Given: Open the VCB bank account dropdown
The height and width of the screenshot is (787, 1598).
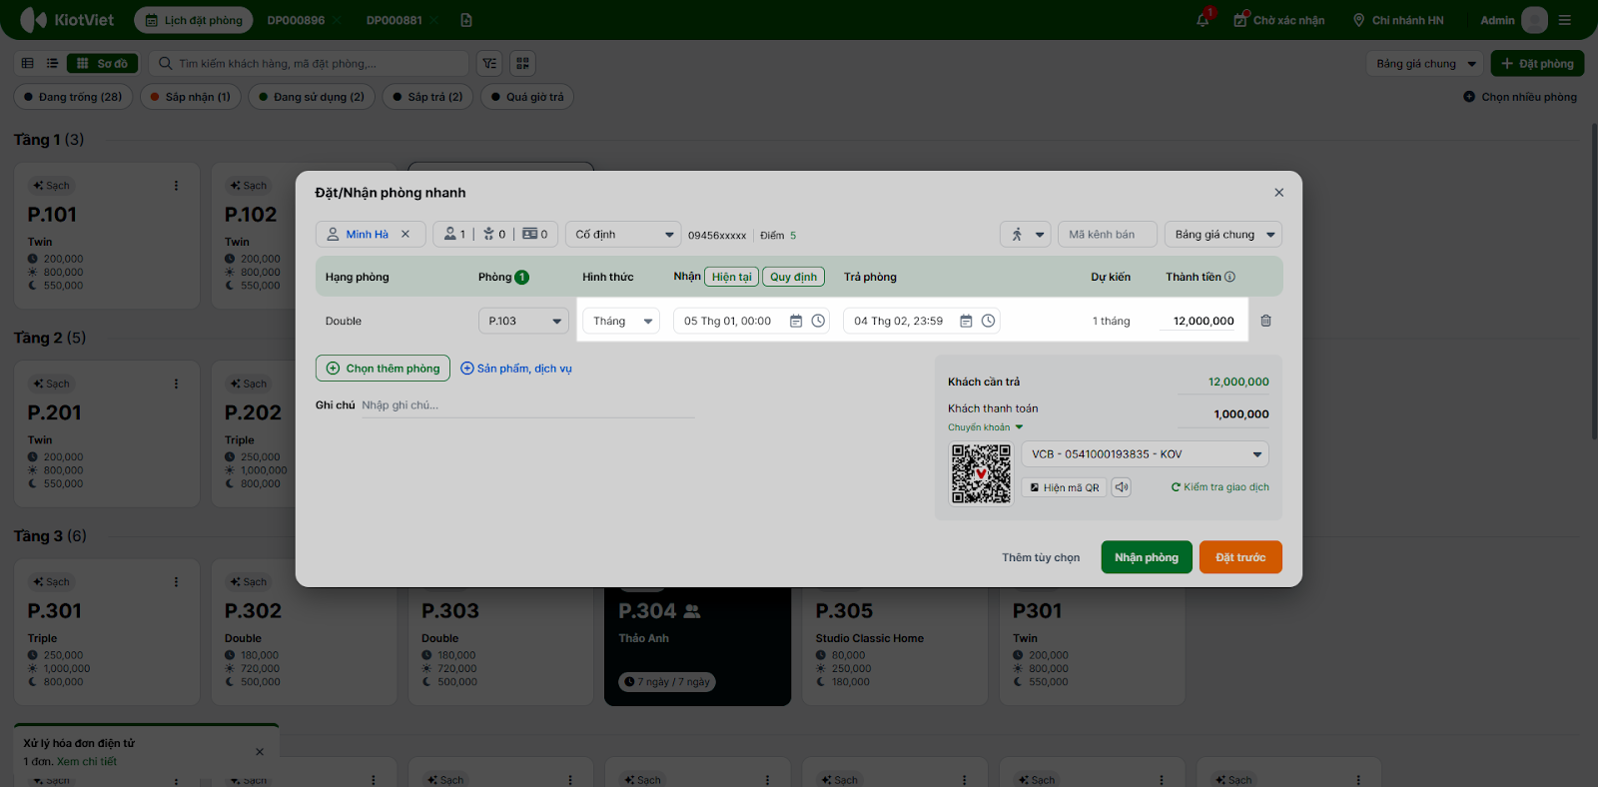Looking at the screenshot, I should 1145,454.
